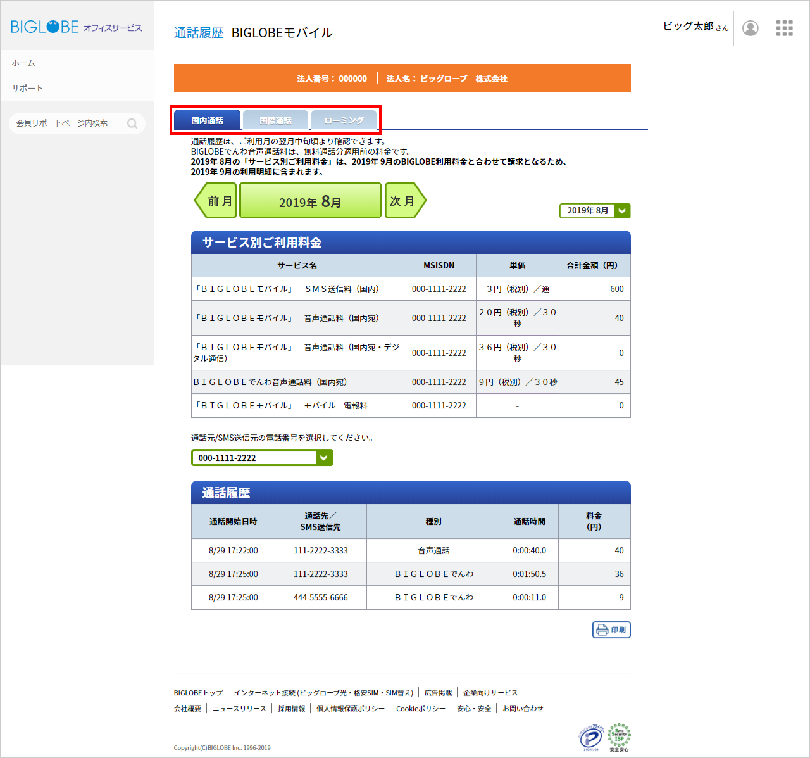810x758 pixels.
Task: Open 会社概要 footer link
Action: click(187, 709)
